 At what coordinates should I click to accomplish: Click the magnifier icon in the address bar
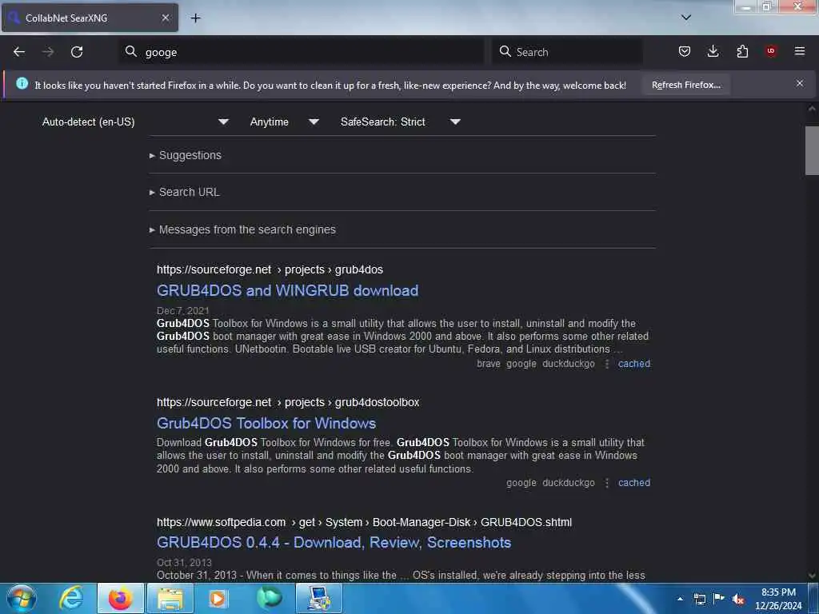coord(131,51)
